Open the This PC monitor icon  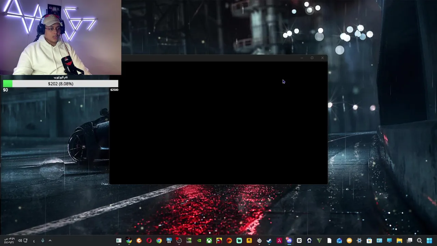[389, 241]
